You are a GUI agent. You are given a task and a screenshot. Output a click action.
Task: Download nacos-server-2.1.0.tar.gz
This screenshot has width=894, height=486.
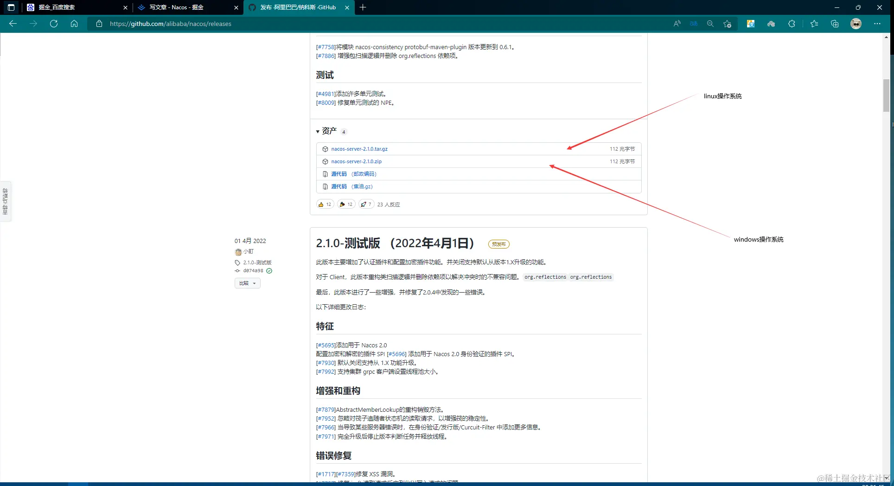coord(359,149)
